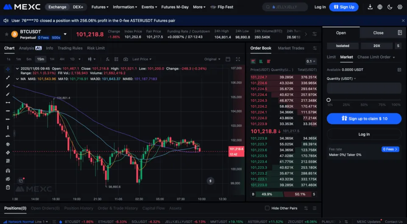Viewport: 407px width, 224px height.
Task: Mute the announcement speaker icon
Action: click(x=6, y=20)
